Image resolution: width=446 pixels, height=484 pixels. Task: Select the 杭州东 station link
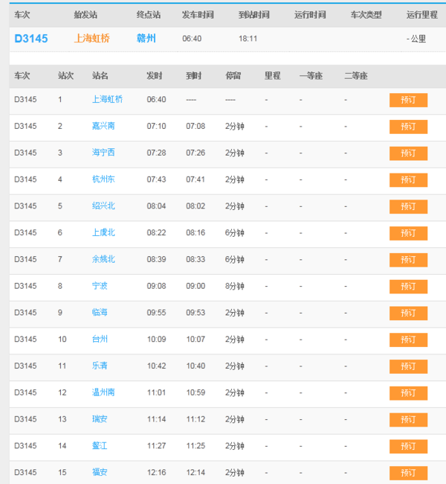pyautogui.click(x=103, y=179)
